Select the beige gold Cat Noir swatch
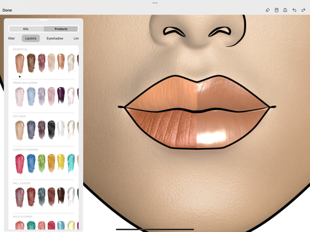This screenshot has width=310, height=232. pyautogui.click(x=20, y=130)
